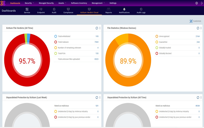Image resolution: width=204 pixels, height=128 pixels.
Task: Click the All Time Rated as malicious count 8124
Action: point(198,106)
